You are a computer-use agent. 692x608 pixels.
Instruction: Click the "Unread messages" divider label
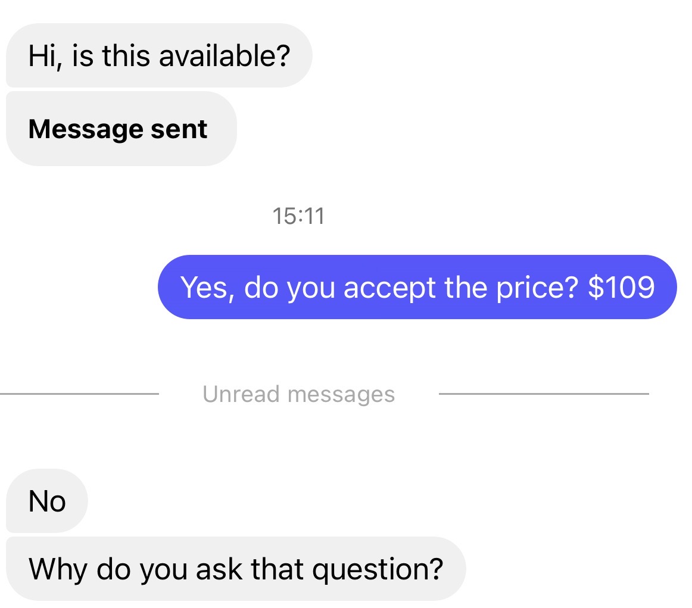[x=298, y=394]
